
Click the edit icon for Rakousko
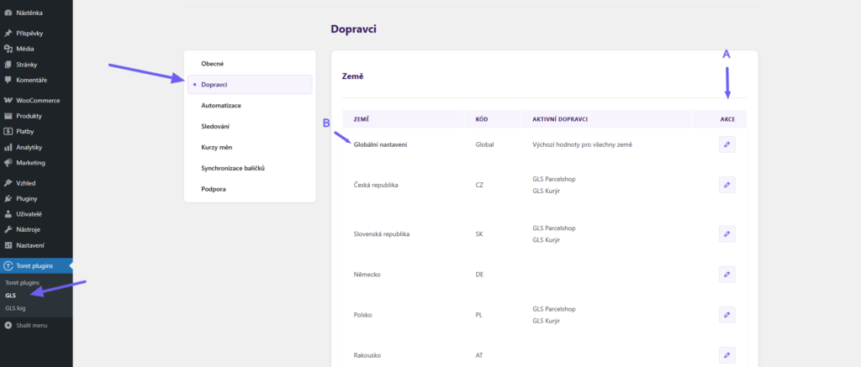[726, 354]
